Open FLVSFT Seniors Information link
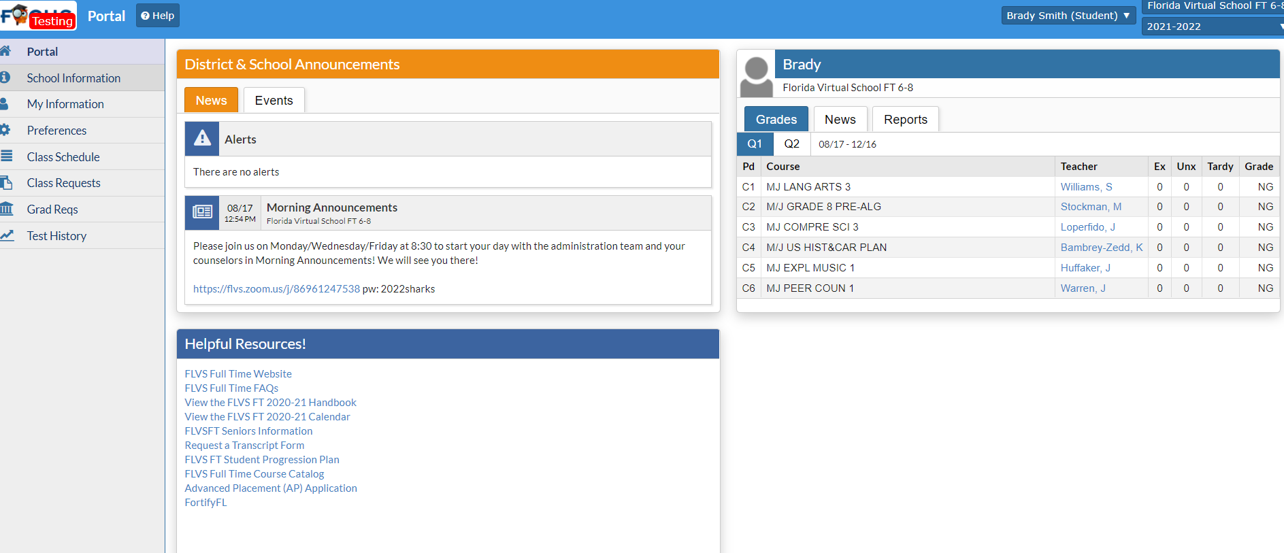This screenshot has width=1284, height=553. 248,431
